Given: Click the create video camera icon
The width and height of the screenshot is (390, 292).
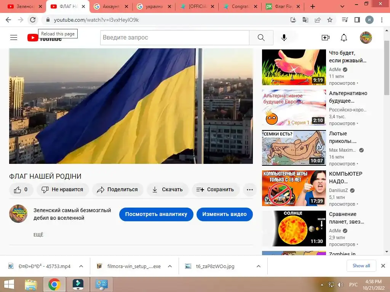Looking at the screenshot, I should tap(326, 38).
